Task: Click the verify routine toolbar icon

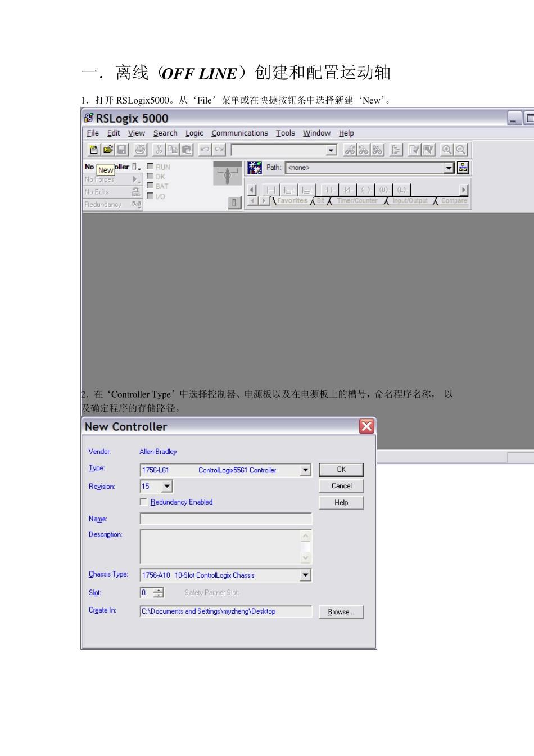Action: (x=414, y=150)
